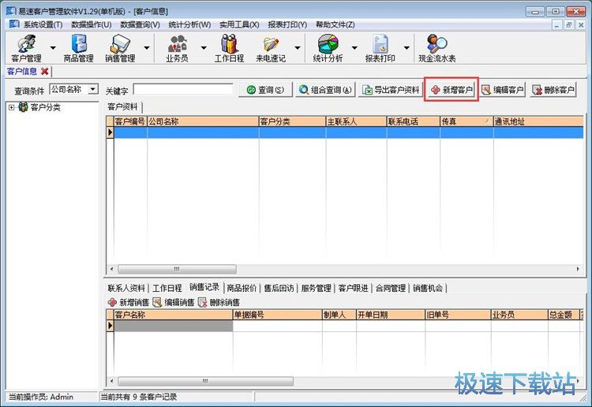Click the 新增销售 red plus icon

click(112, 302)
